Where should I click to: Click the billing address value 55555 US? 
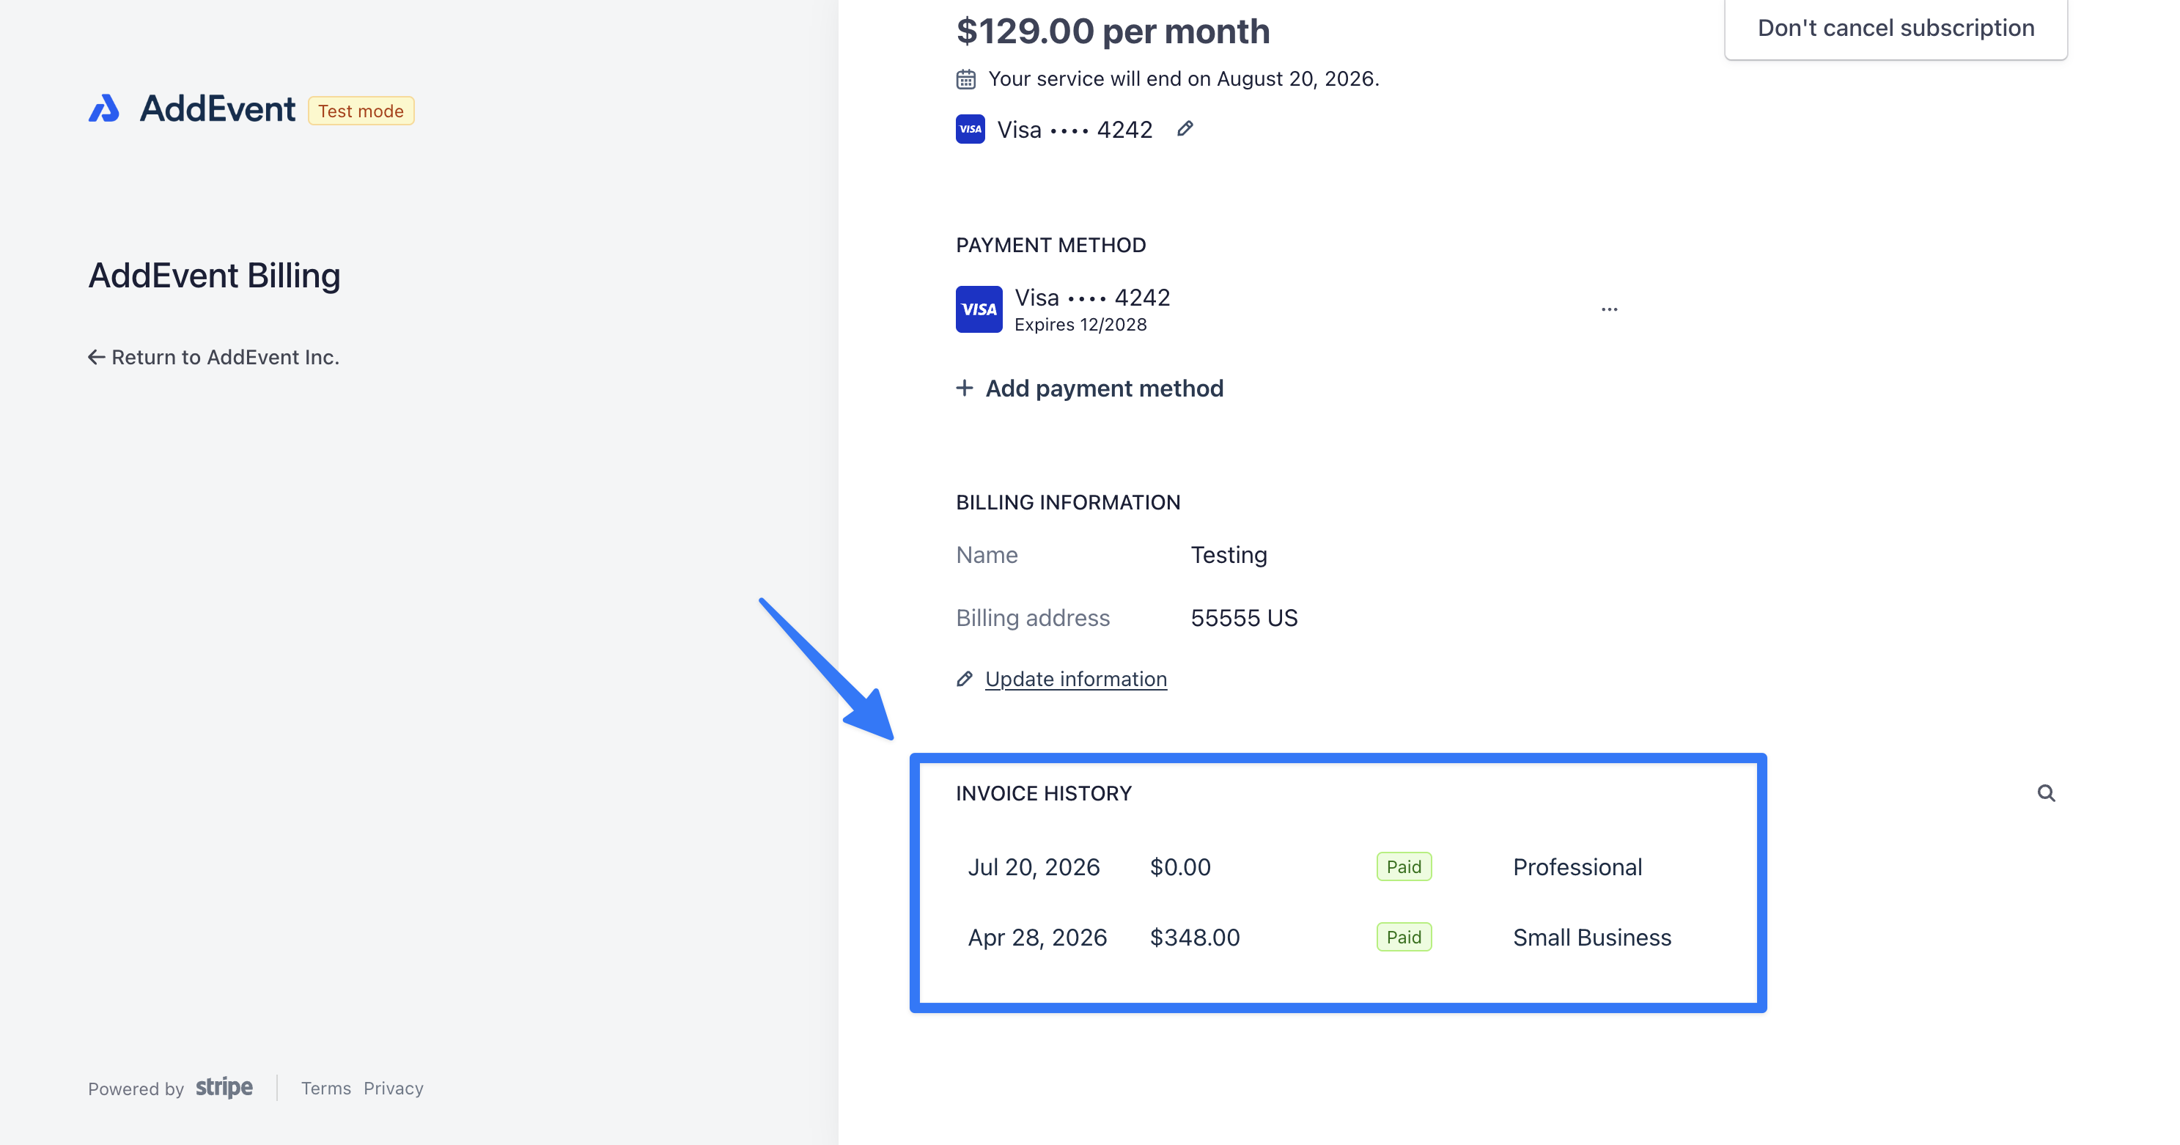(x=1244, y=618)
